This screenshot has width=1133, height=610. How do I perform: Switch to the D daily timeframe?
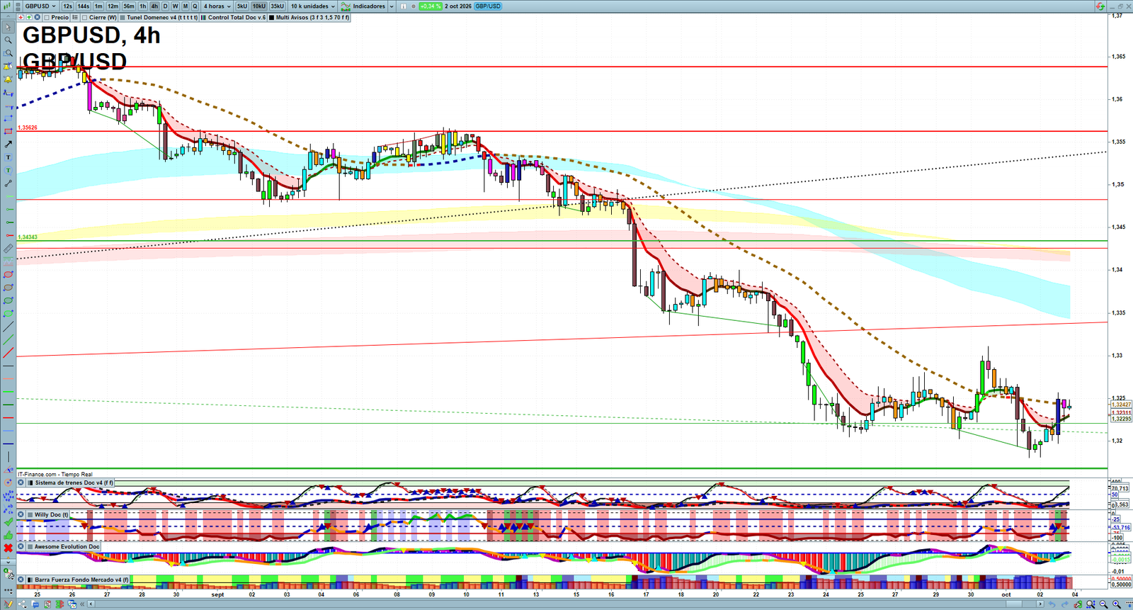pyautogui.click(x=166, y=6)
